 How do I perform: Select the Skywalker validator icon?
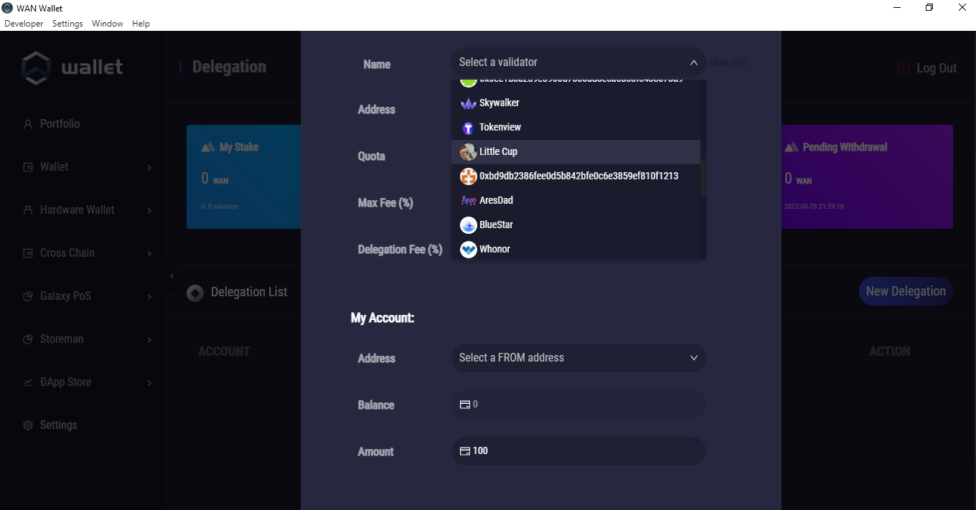click(x=468, y=103)
